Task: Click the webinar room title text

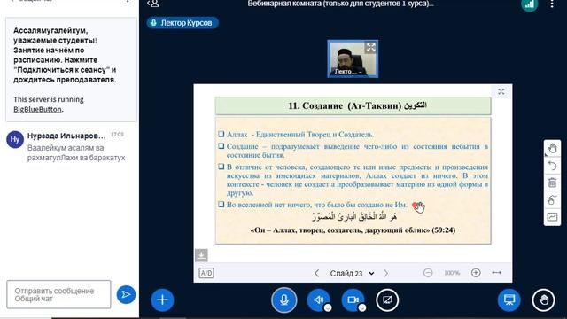Action: [x=340, y=4]
